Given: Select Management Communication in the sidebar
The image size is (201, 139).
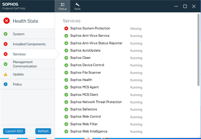Looking at the screenshot, I should tap(27, 64).
